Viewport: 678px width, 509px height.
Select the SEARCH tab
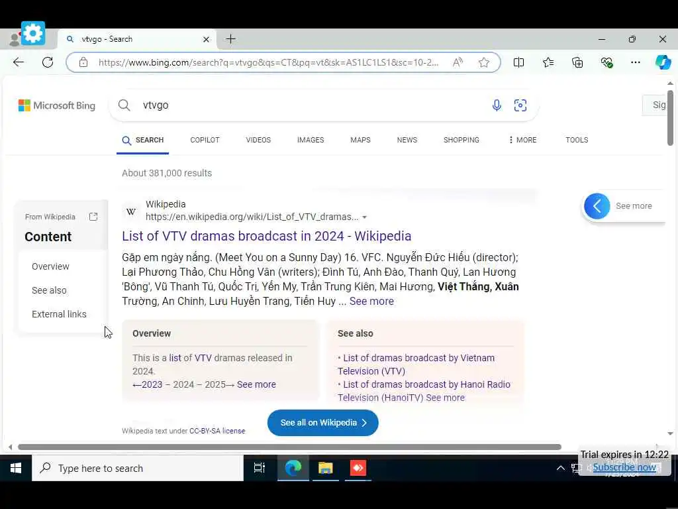tap(143, 141)
